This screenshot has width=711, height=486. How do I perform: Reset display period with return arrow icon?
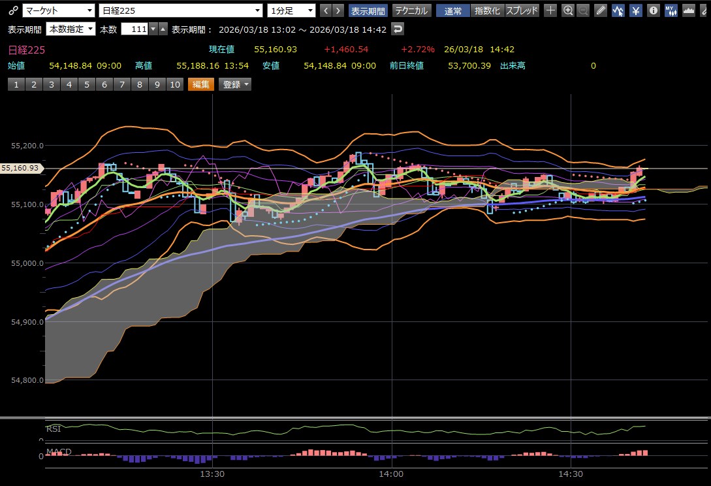click(398, 29)
